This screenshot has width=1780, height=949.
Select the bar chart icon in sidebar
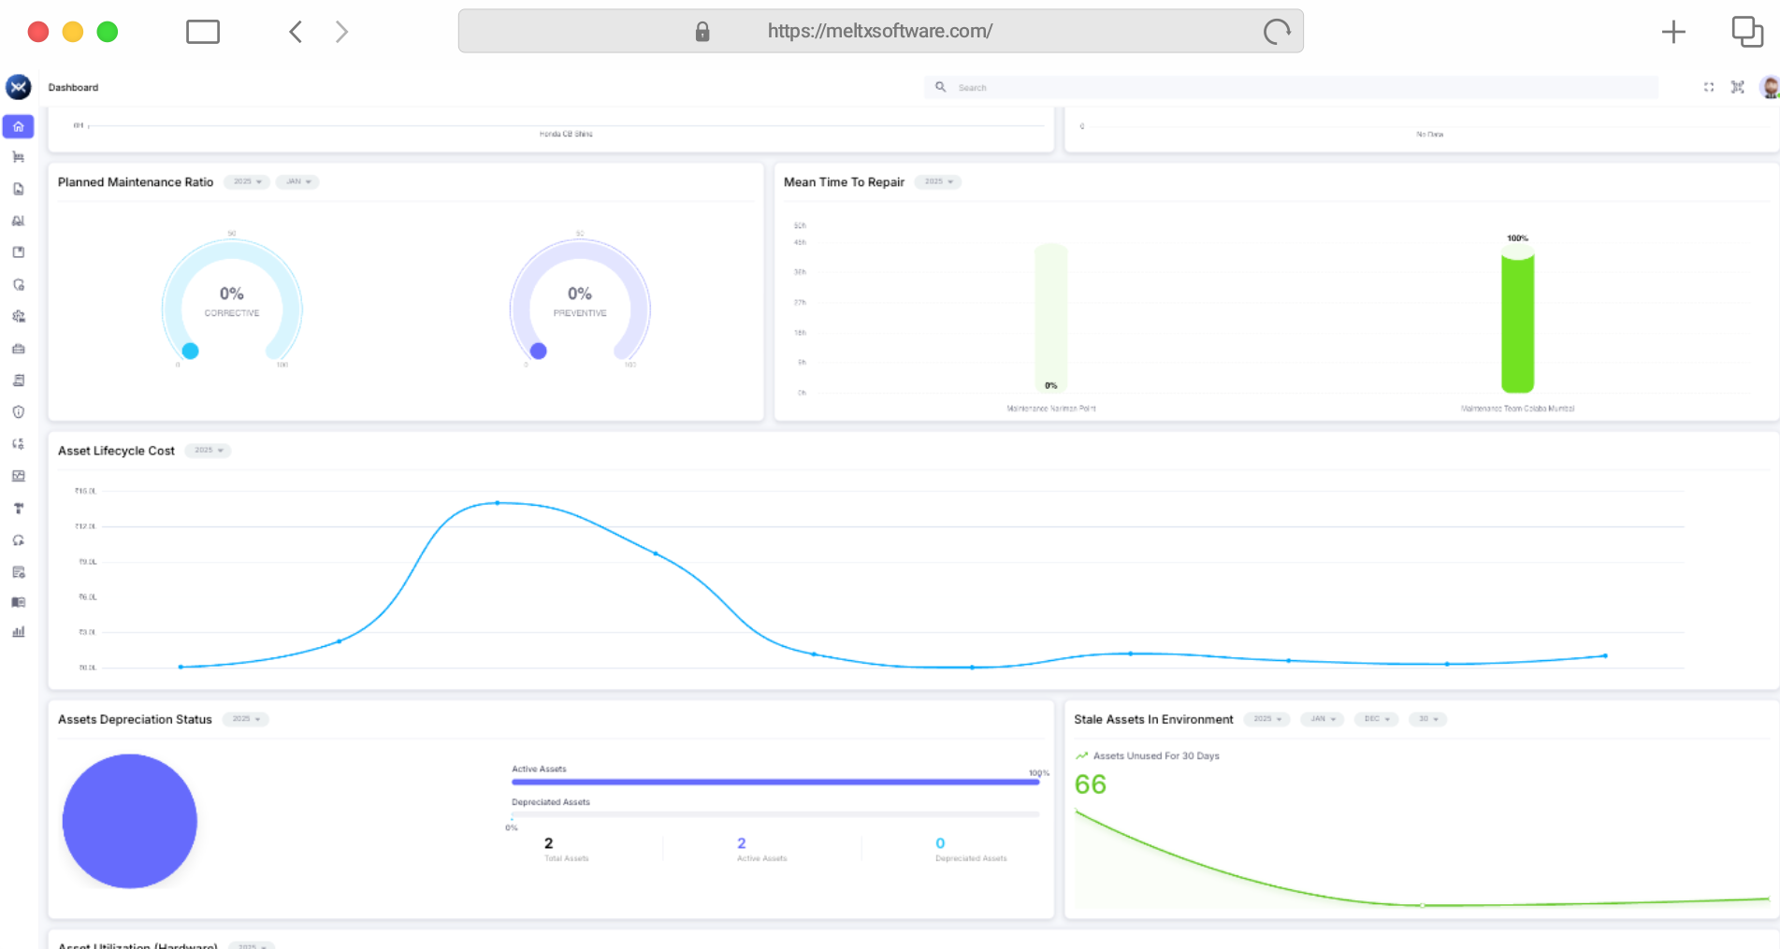[x=19, y=632]
